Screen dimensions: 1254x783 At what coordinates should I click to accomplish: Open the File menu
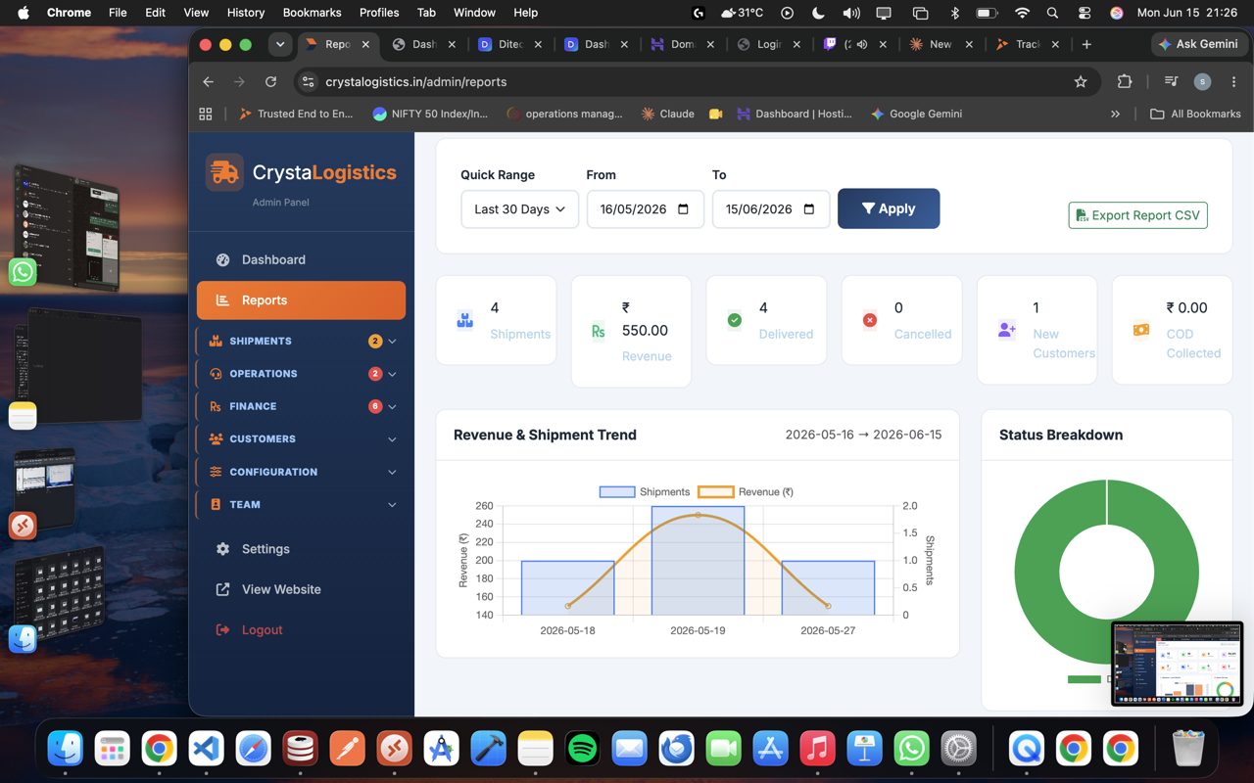pos(118,13)
